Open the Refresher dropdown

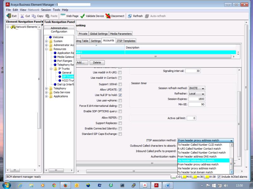197,94
